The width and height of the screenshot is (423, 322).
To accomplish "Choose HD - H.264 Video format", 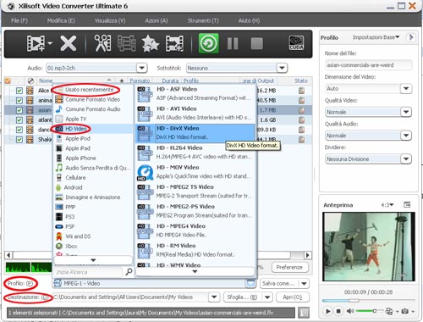I will (x=195, y=153).
